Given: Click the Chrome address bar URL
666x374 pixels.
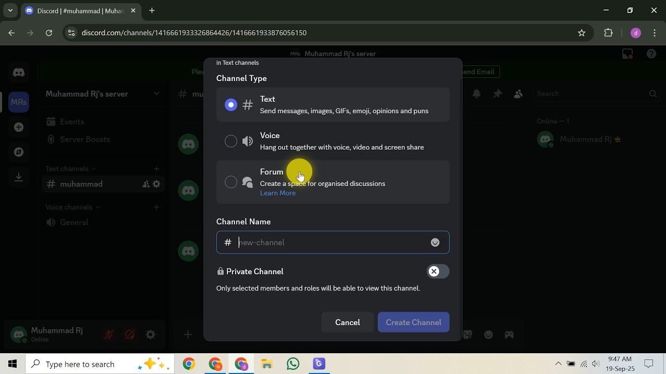Looking at the screenshot, I should [194, 33].
